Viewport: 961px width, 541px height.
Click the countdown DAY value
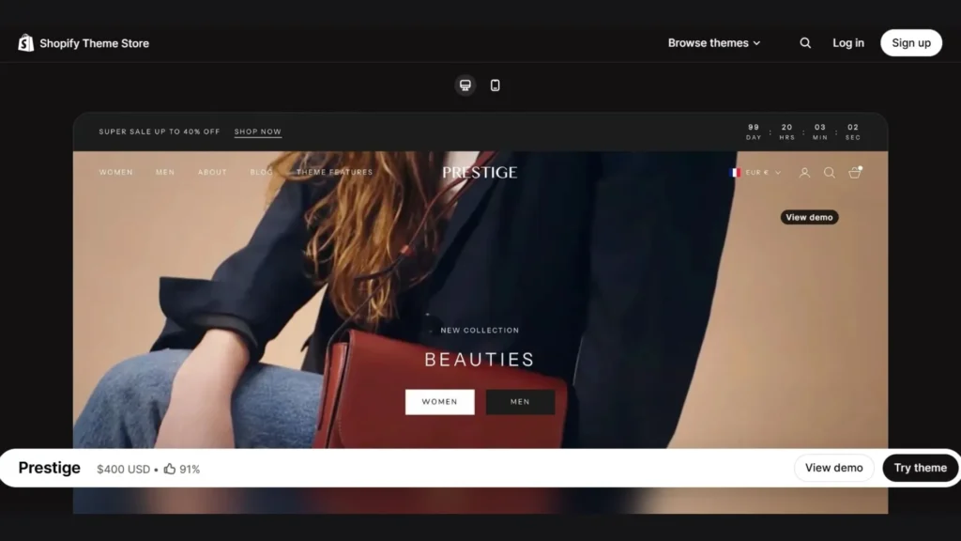pyautogui.click(x=754, y=128)
